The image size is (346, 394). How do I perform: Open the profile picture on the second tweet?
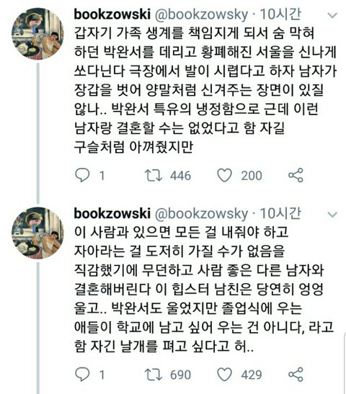37,233
